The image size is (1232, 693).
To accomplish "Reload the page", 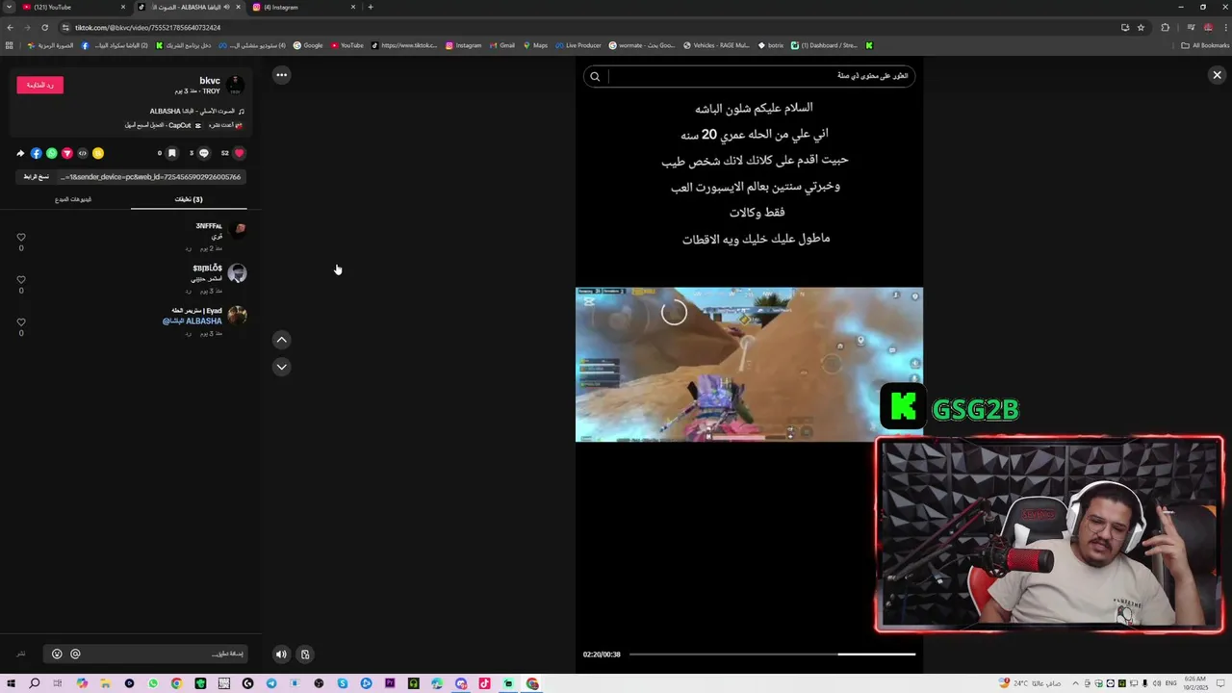I will (x=44, y=27).
